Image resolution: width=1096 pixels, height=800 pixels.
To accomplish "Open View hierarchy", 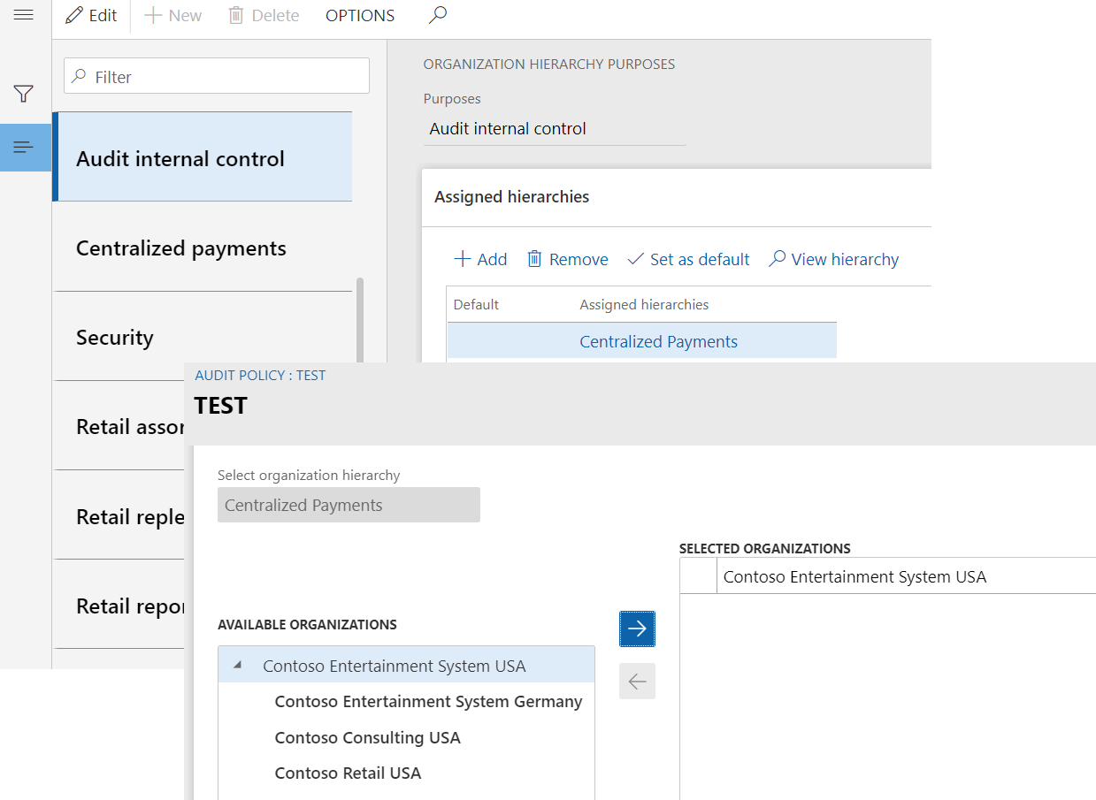I will pyautogui.click(x=833, y=259).
